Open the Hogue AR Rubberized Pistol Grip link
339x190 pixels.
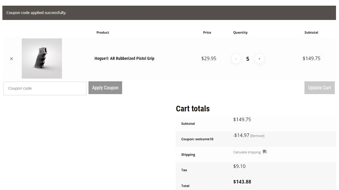(124, 58)
